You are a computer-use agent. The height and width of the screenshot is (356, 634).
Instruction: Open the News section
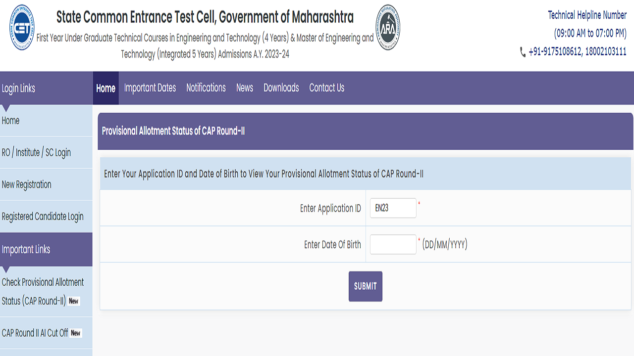244,88
